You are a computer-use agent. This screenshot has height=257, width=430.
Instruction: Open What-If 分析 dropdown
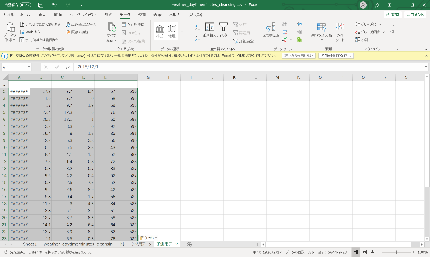[x=321, y=32]
